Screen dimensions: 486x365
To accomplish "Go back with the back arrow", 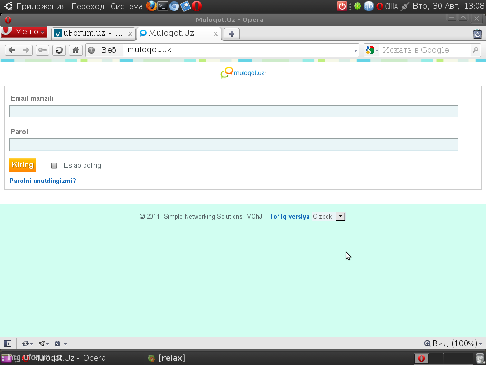I will tap(12, 50).
